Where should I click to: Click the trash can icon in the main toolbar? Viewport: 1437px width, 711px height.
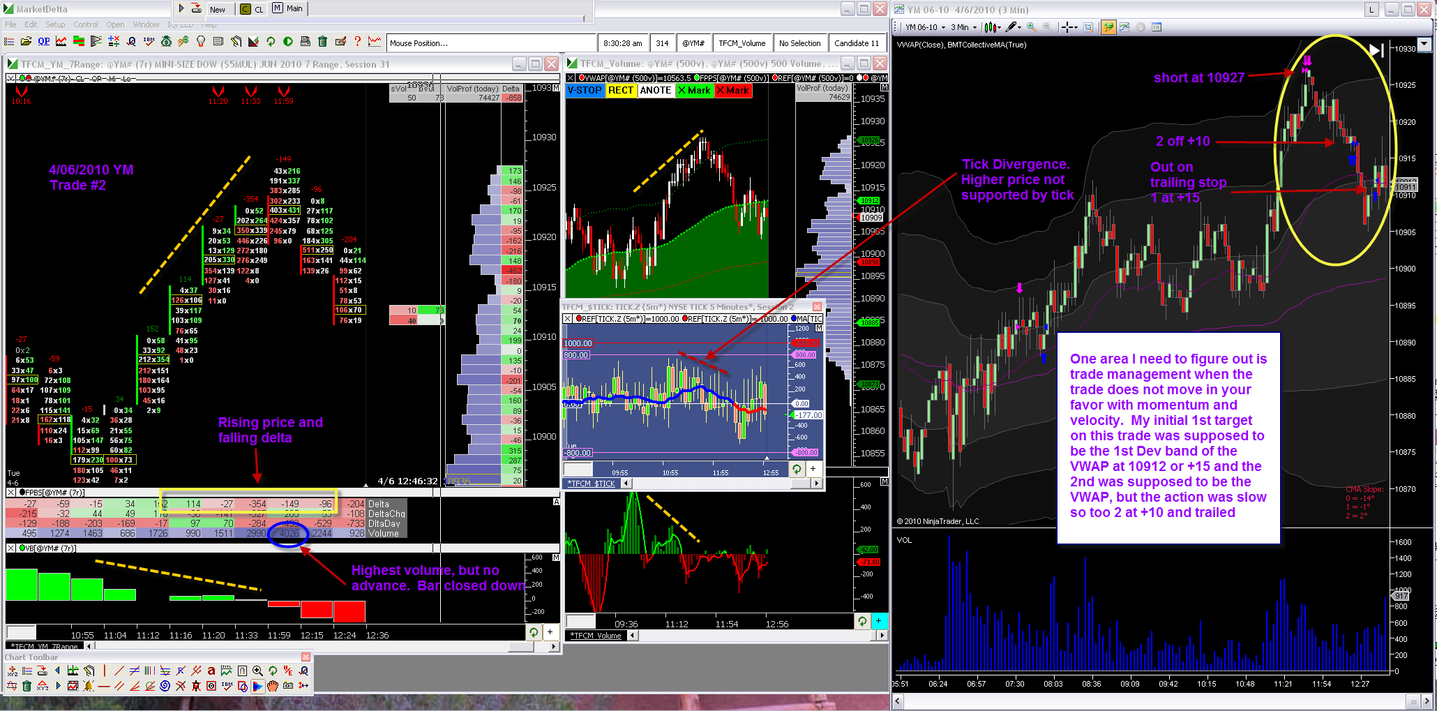[x=323, y=42]
